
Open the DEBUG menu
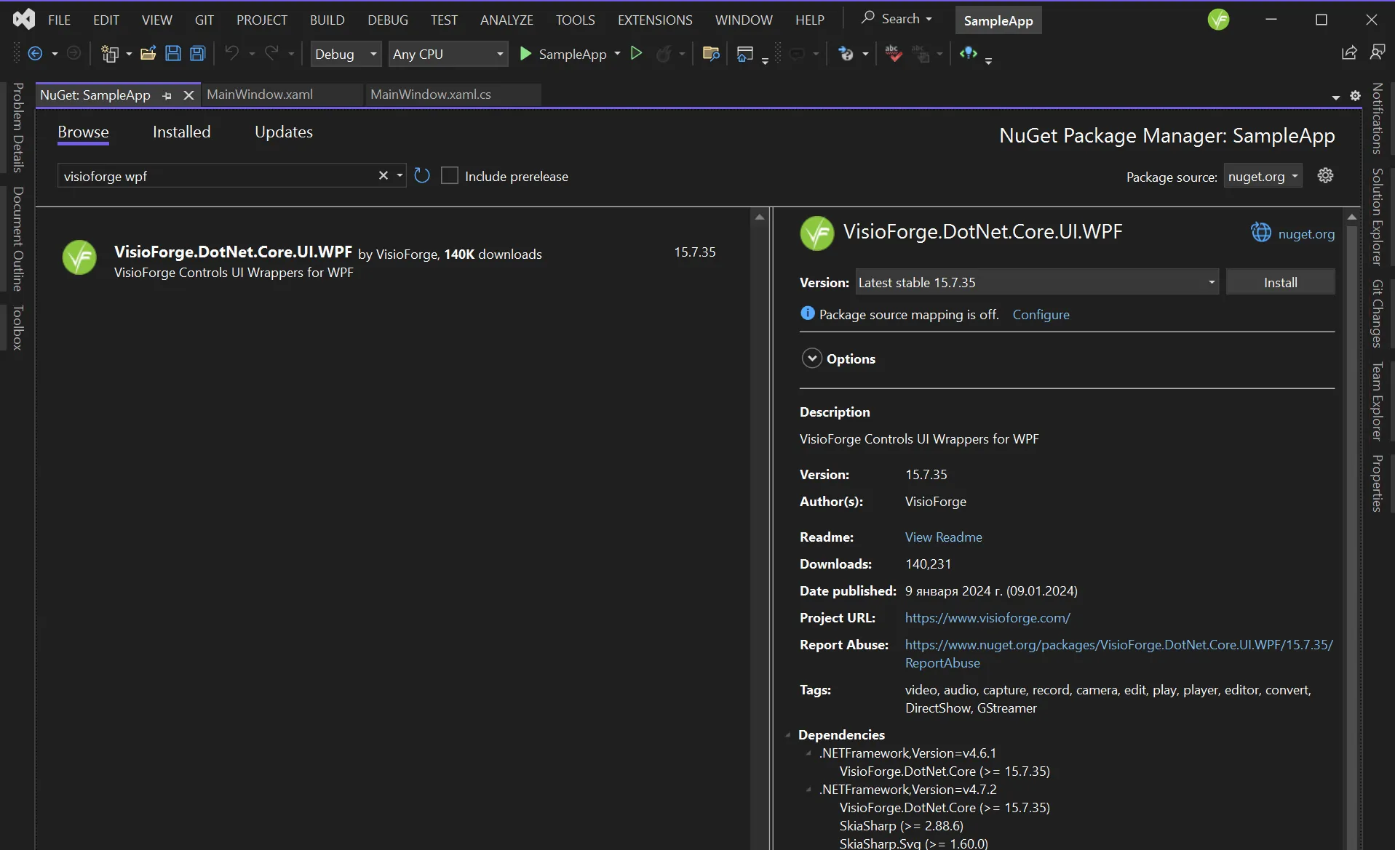[388, 20]
